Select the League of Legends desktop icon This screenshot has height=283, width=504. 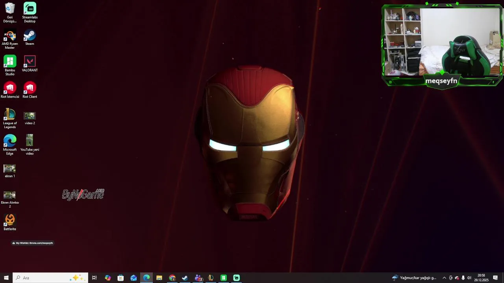click(x=10, y=118)
